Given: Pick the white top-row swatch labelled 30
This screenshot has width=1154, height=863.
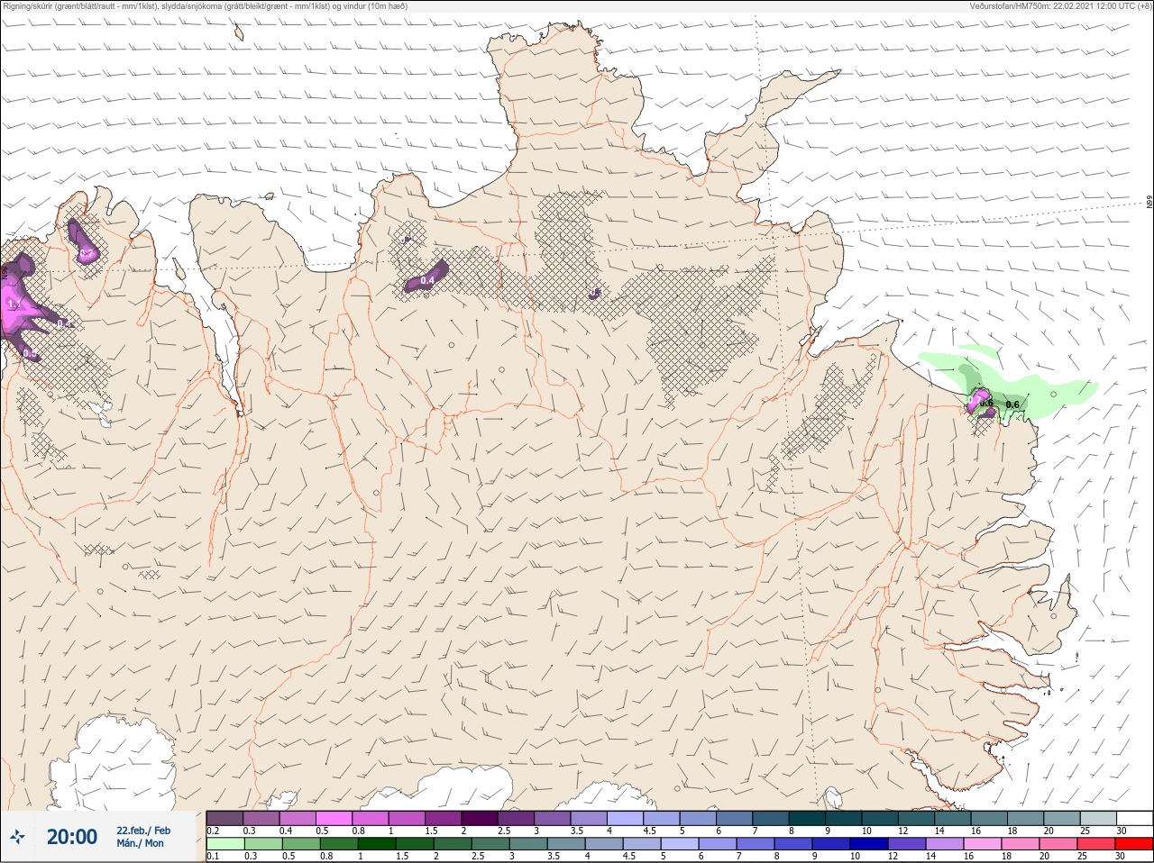Looking at the screenshot, I should pos(1134,818).
